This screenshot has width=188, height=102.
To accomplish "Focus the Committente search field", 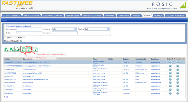I will click(x=29, y=29).
